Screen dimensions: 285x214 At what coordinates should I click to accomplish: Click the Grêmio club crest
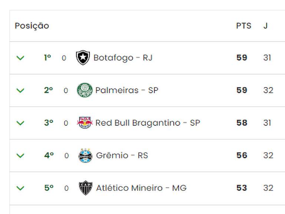(x=85, y=155)
